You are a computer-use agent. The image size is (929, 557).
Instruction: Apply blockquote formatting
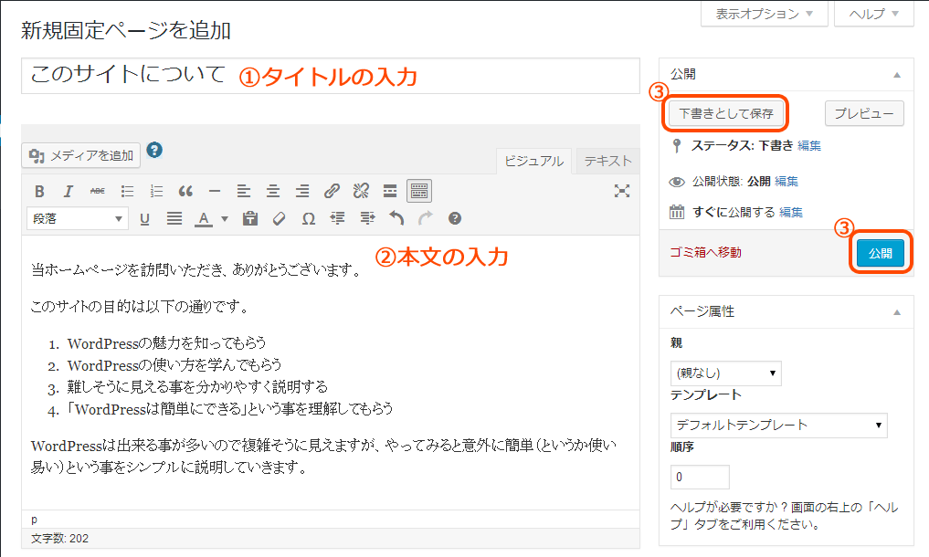pos(185,192)
